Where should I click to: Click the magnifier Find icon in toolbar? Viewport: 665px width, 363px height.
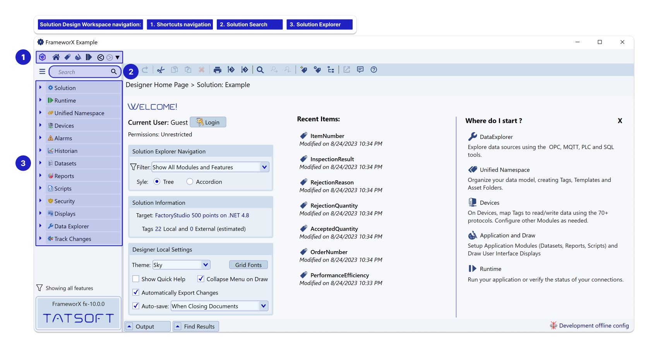261,70
